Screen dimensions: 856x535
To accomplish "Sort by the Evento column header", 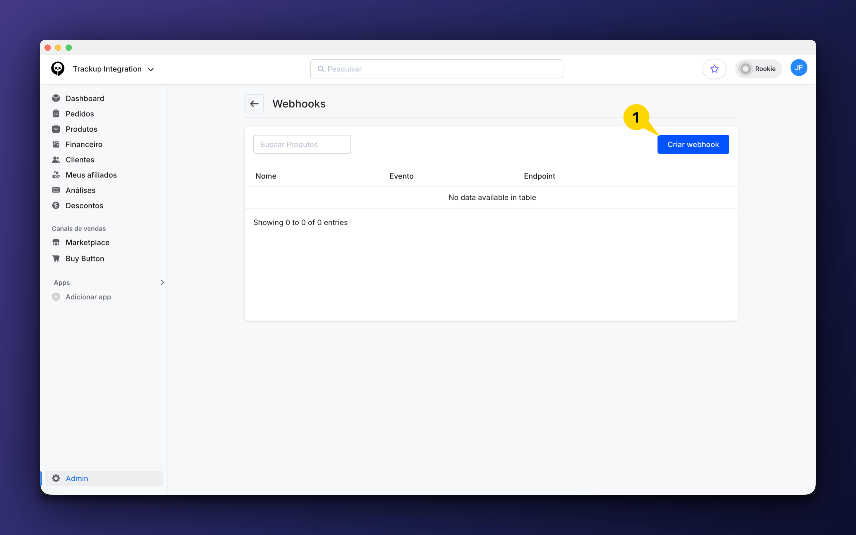I will [x=401, y=176].
